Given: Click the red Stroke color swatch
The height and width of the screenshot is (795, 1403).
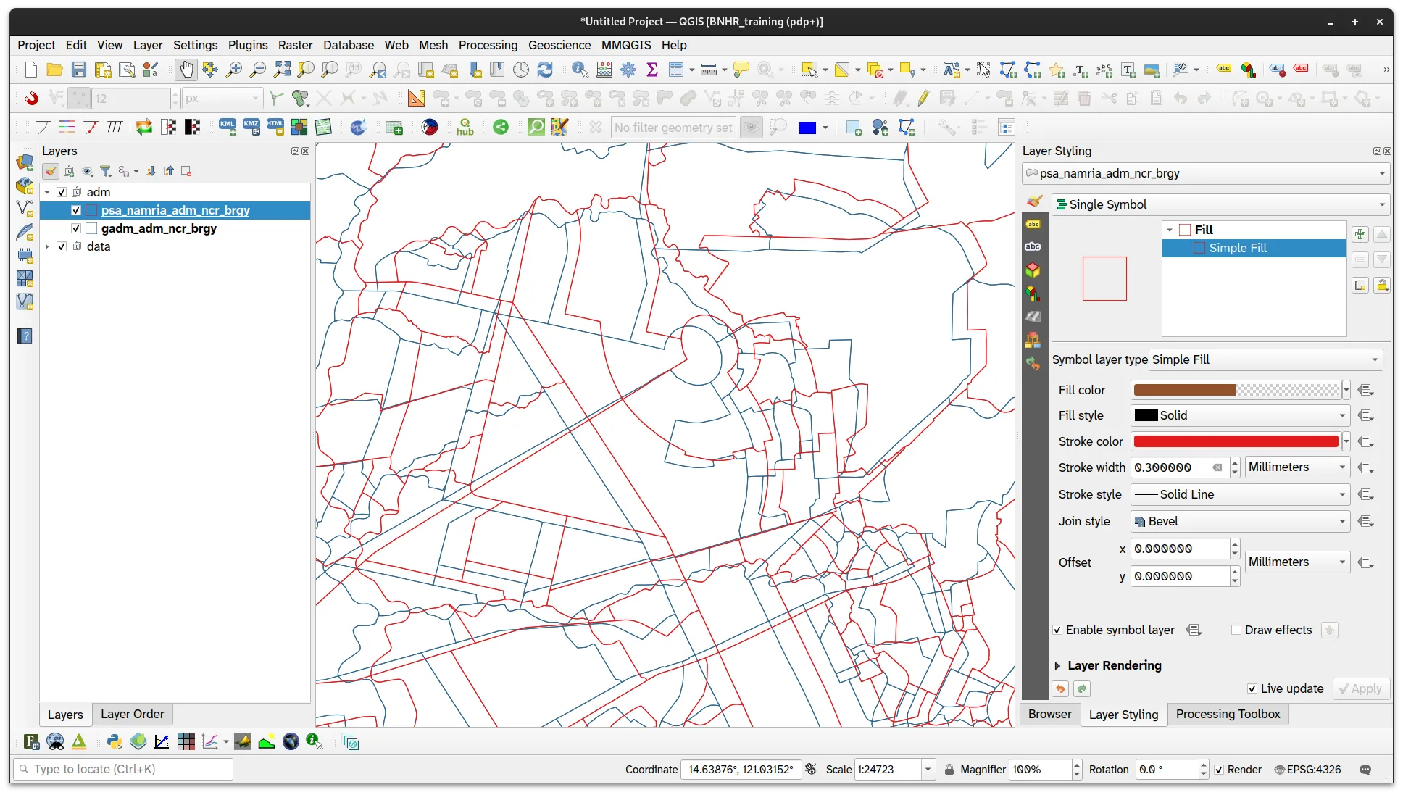Looking at the screenshot, I should pyautogui.click(x=1236, y=441).
